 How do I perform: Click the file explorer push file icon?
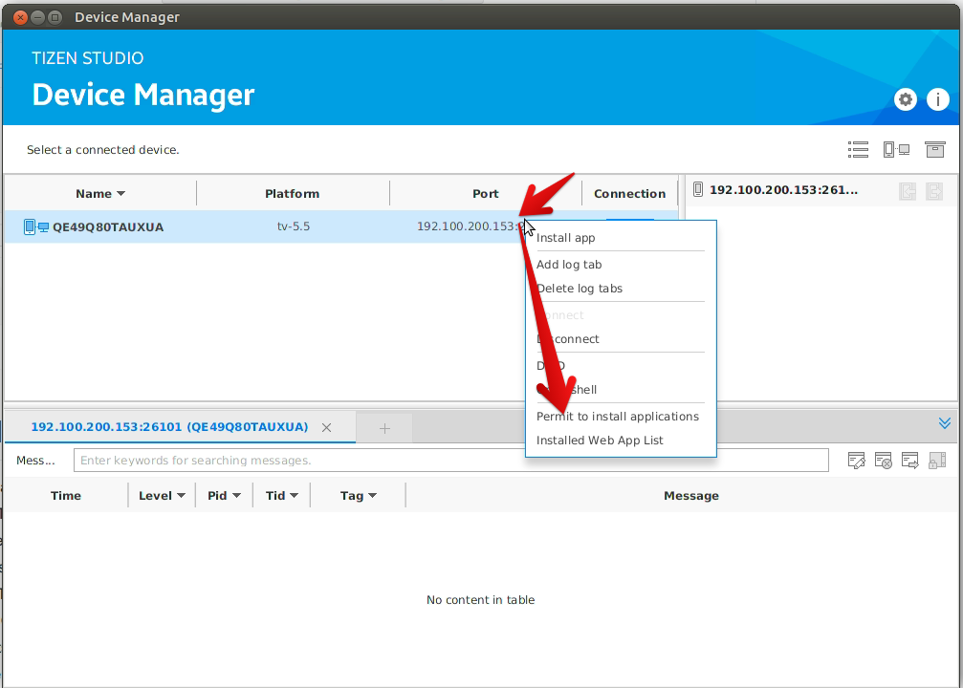(934, 191)
